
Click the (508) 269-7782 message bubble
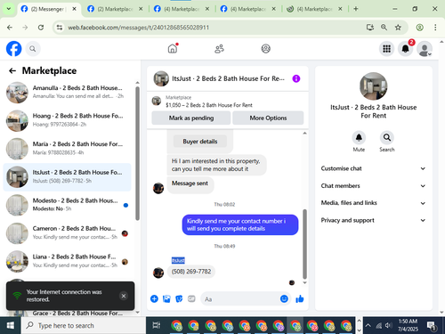(x=191, y=272)
